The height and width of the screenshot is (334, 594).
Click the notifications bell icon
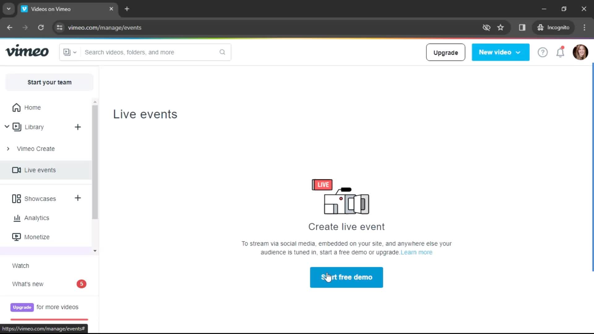(x=561, y=52)
